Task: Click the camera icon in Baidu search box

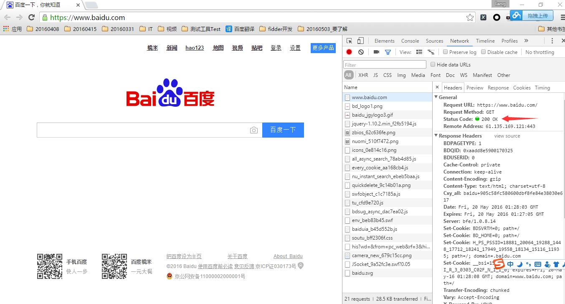Action: click(254, 130)
